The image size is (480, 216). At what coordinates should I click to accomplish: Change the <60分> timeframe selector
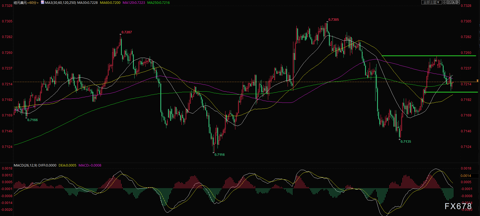tap(33, 2)
